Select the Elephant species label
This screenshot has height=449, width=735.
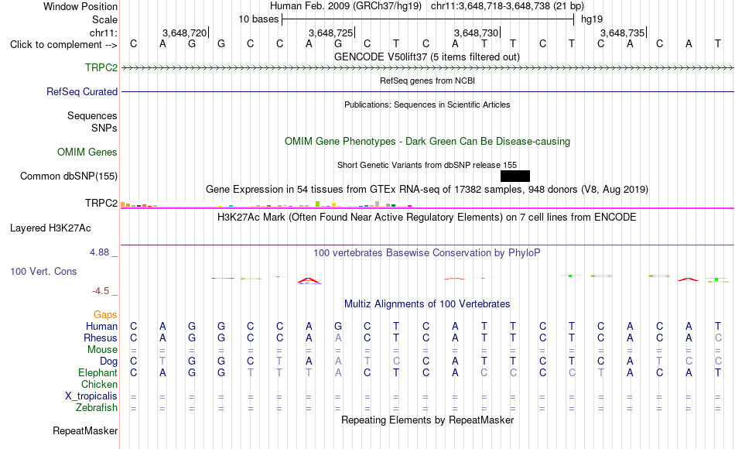(x=97, y=372)
